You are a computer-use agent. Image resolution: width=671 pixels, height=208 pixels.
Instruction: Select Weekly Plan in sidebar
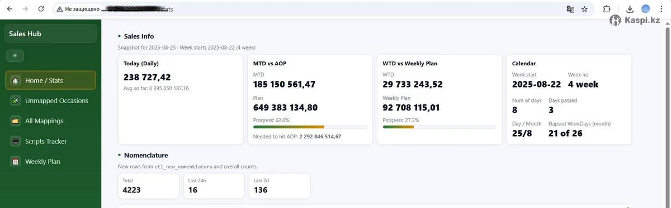pos(50,162)
